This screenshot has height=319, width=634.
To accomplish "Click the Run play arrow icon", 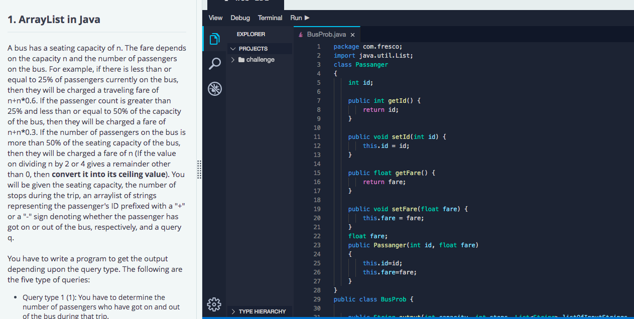I will click(308, 18).
